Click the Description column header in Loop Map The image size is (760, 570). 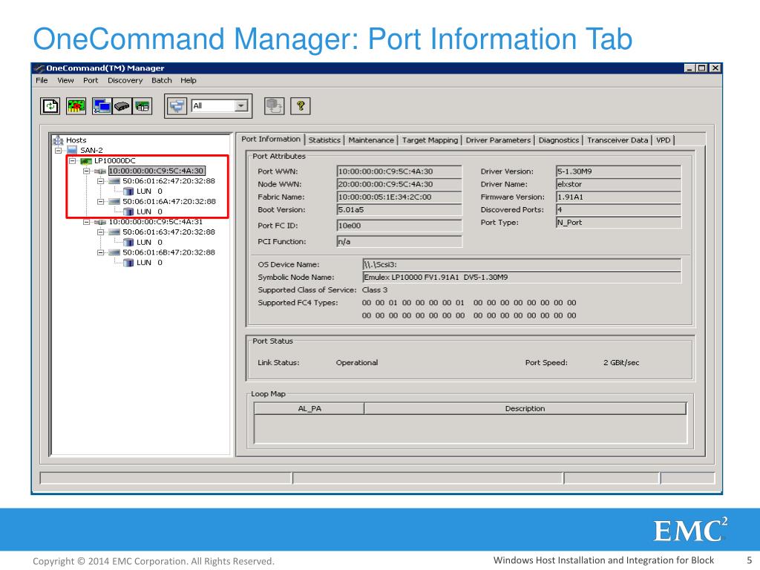pos(525,409)
